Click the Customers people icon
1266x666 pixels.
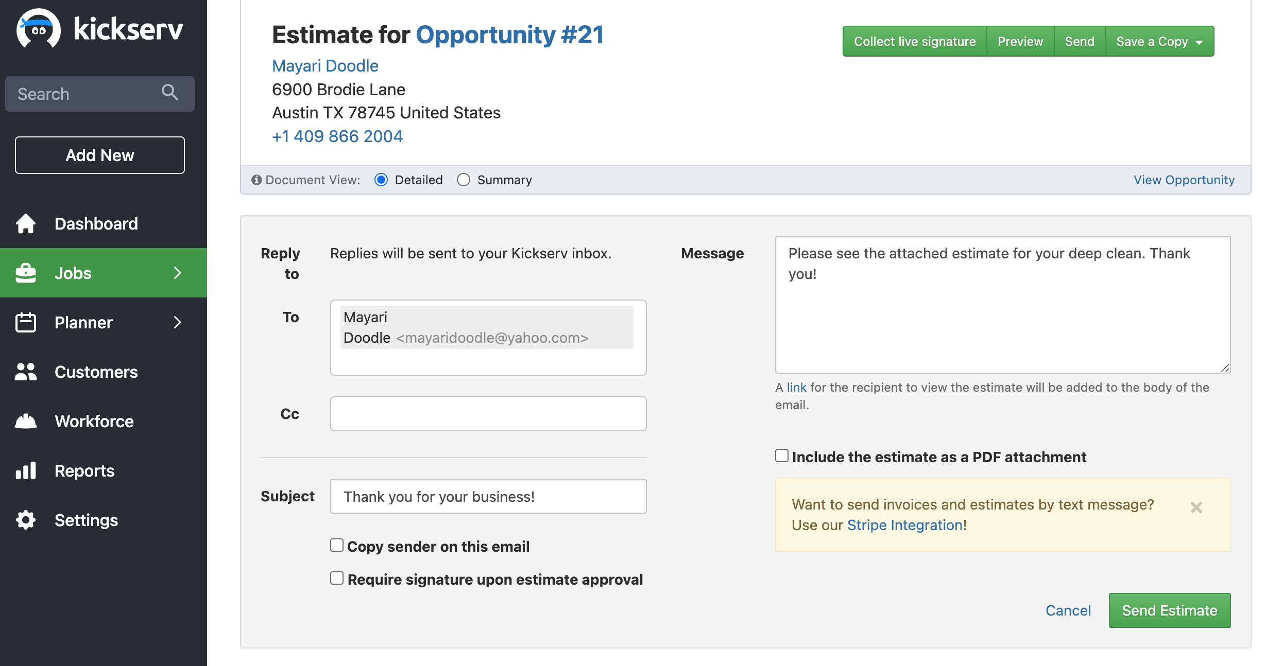pos(26,372)
